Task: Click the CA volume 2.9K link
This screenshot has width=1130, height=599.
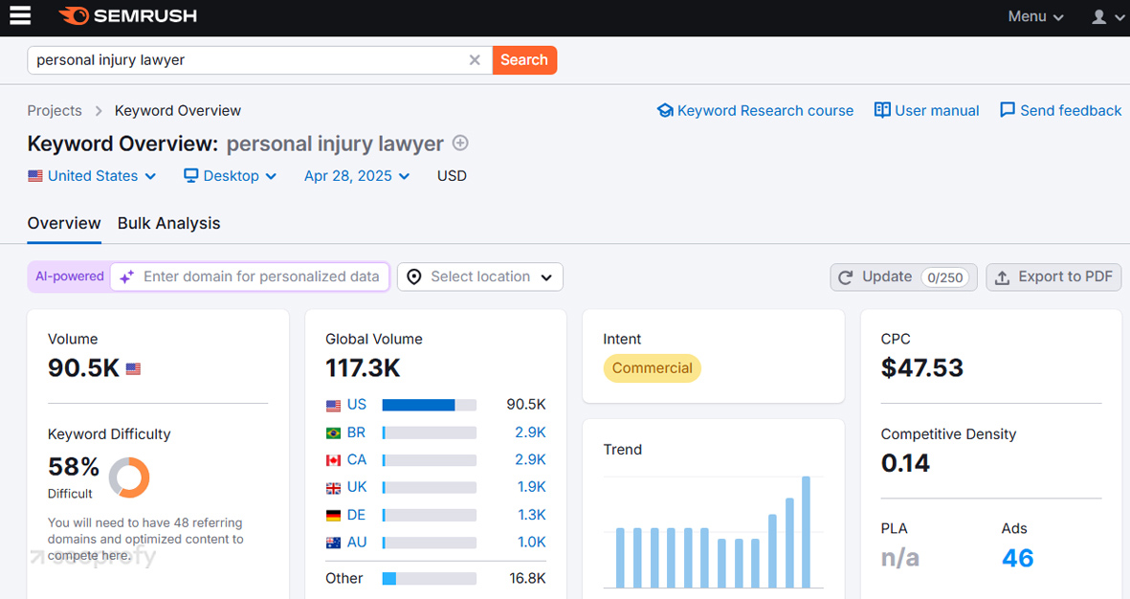Action: point(530,460)
